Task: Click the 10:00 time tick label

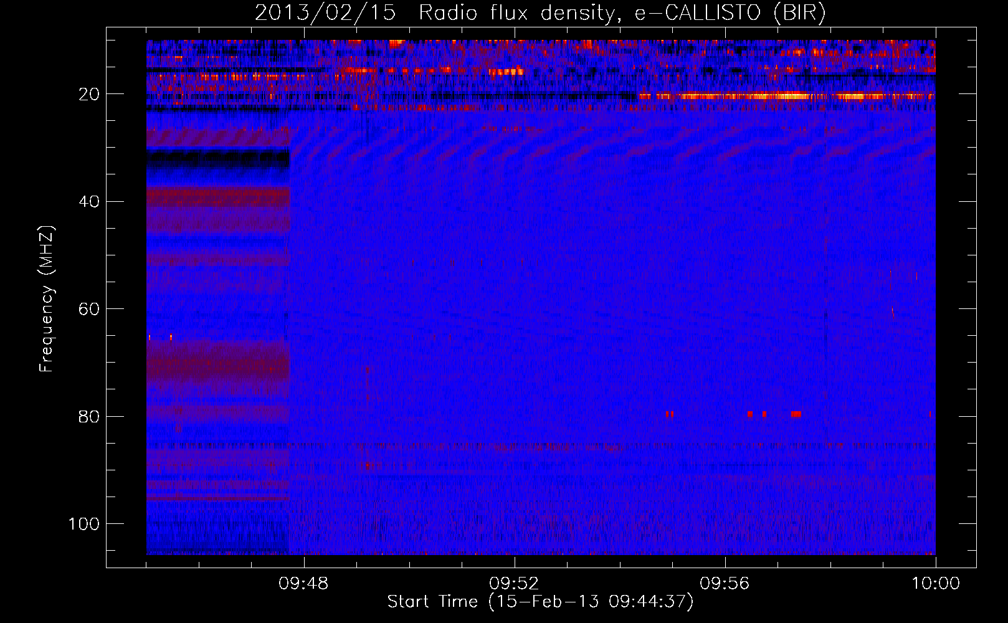Action: pos(936,584)
